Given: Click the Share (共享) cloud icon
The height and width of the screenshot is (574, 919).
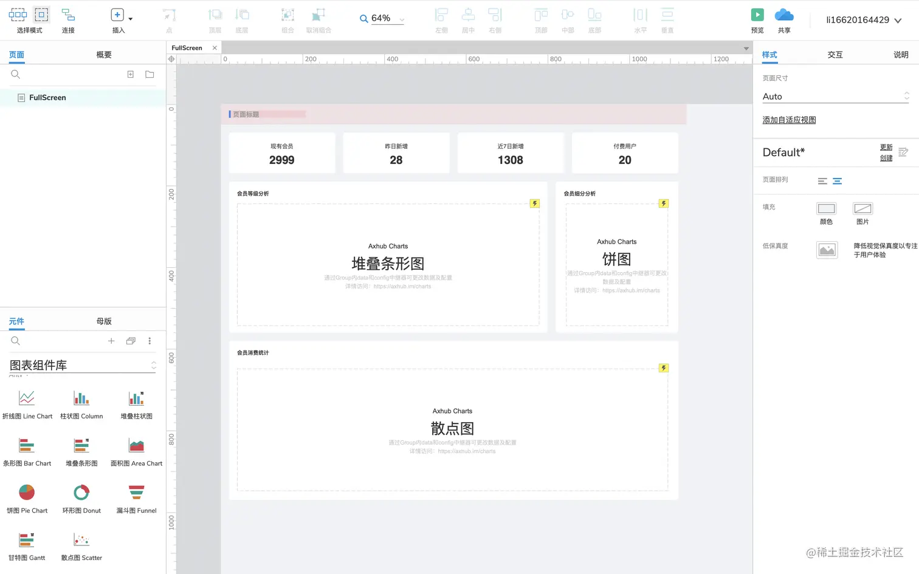Looking at the screenshot, I should click(x=784, y=15).
